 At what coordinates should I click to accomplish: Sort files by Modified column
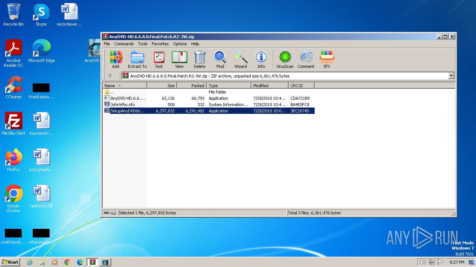click(270, 86)
